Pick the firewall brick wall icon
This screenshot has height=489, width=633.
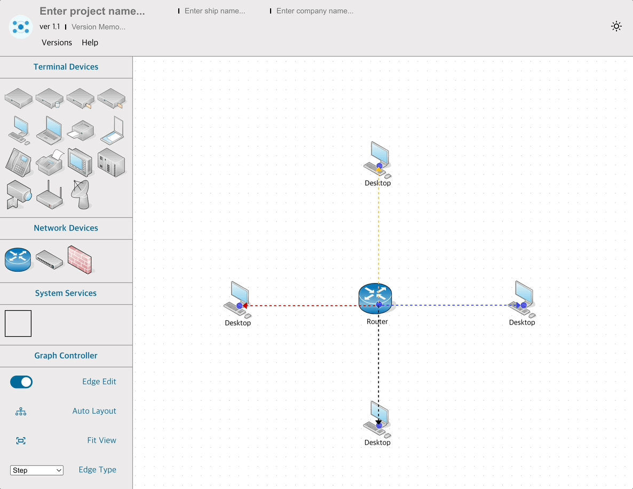click(80, 259)
